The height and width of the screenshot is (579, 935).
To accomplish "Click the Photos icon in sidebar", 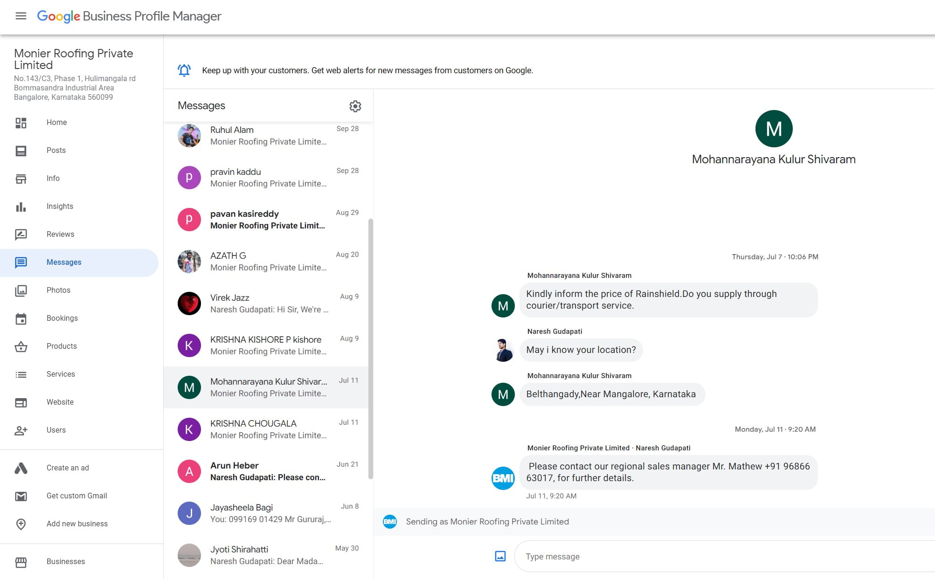I will pyautogui.click(x=21, y=290).
